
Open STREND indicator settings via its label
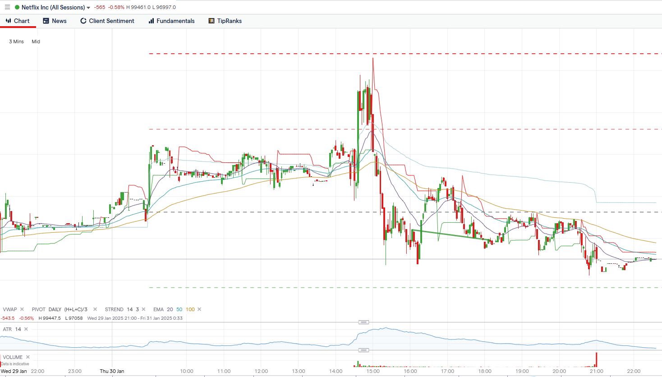[x=114, y=309]
